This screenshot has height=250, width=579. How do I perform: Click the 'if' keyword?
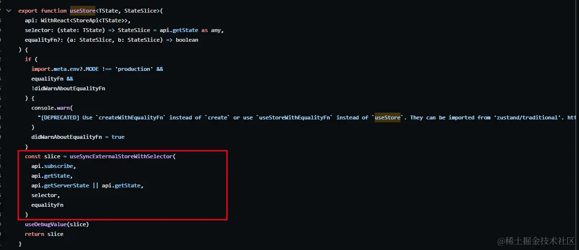point(28,59)
